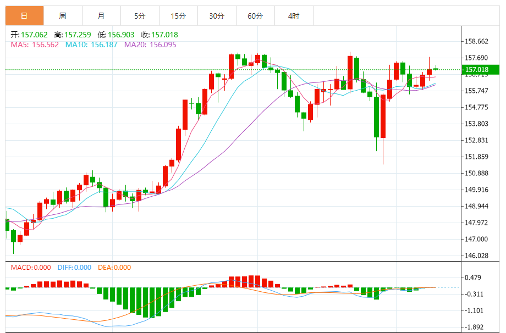Click the 157.690 price axis label
The width and height of the screenshot is (506, 333).
click(476, 58)
